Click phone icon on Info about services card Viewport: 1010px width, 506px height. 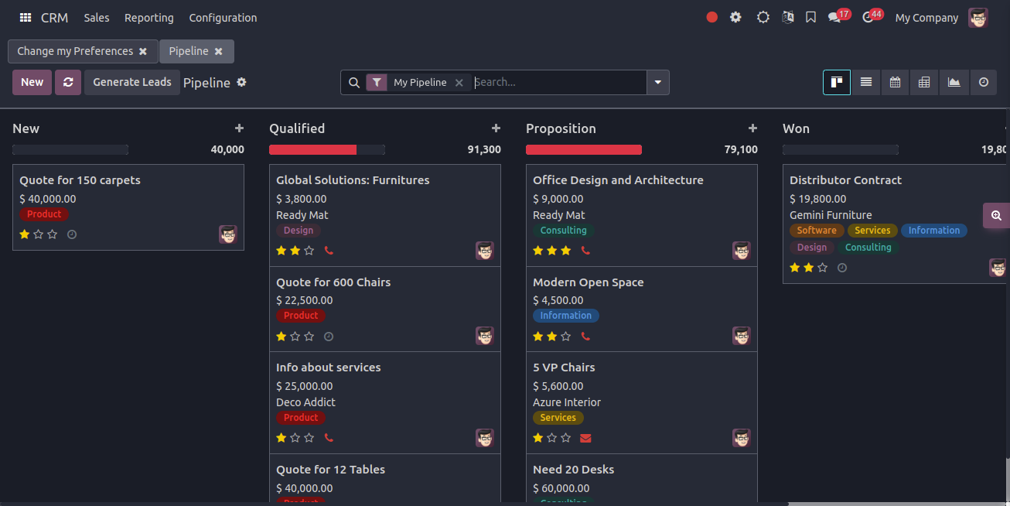coord(329,438)
